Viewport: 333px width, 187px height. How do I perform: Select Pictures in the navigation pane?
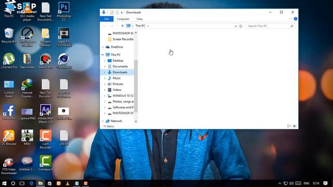click(x=118, y=84)
